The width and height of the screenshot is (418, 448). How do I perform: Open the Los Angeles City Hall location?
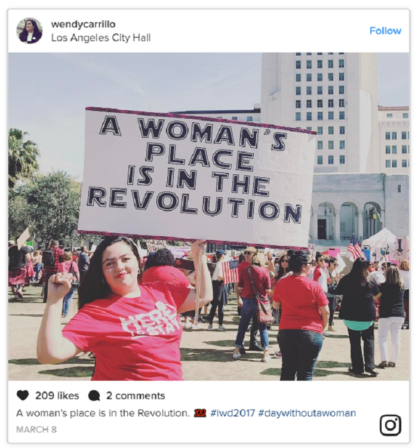101,38
